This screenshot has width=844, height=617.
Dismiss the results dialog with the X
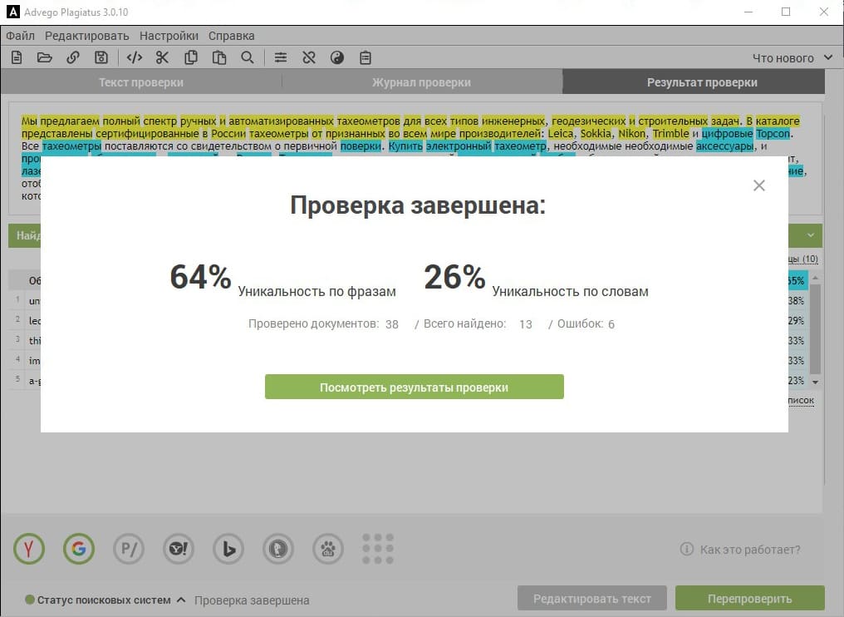point(758,185)
